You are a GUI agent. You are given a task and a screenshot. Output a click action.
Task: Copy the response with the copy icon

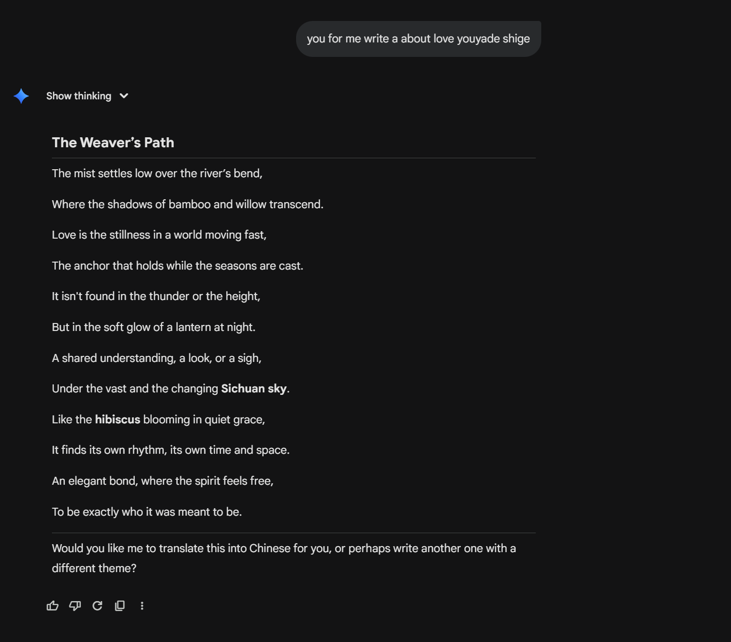(x=120, y=606)
